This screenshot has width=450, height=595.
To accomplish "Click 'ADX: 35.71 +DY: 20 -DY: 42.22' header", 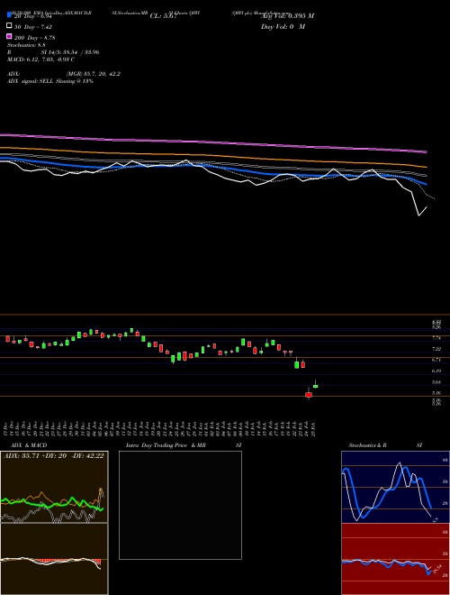I will [x=53, y=456].
